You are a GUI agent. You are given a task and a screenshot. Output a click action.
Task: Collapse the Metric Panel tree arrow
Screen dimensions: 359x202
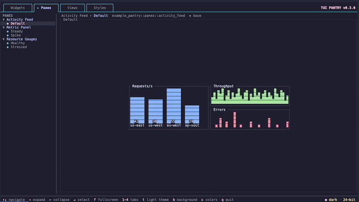pyautogui.click(x=4, y=27)
